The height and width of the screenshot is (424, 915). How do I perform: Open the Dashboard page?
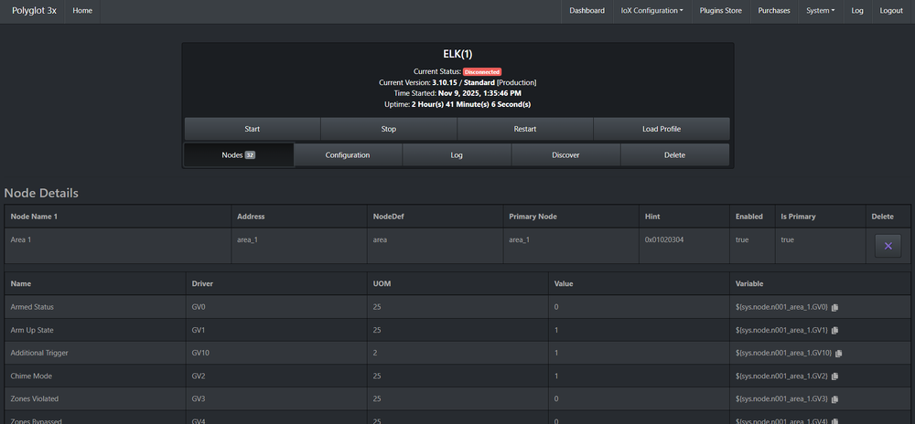click(587, 11)
